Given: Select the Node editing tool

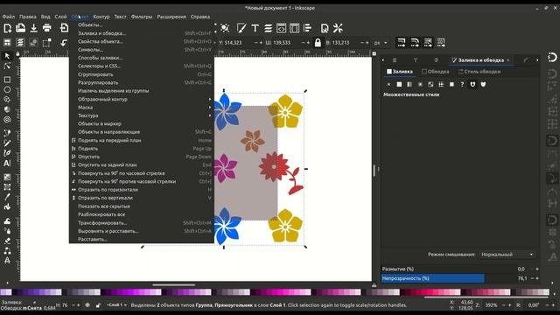Looking at the screenshot, I should click(x=7, y=66).
